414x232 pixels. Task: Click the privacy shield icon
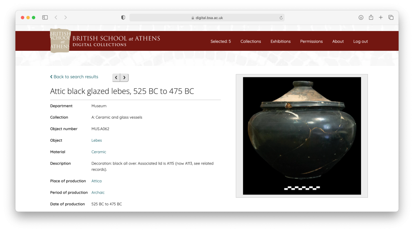pyautogui.click(x=123, y=18)
